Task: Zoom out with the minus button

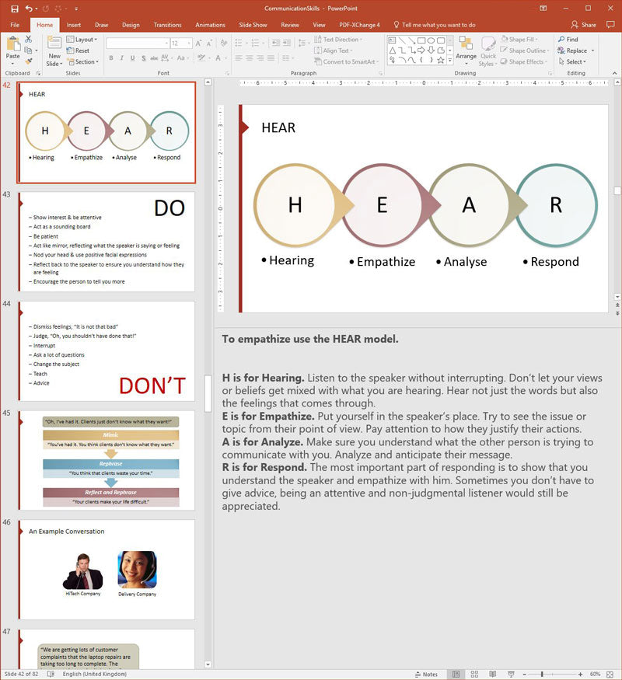Action: [524, 674]
